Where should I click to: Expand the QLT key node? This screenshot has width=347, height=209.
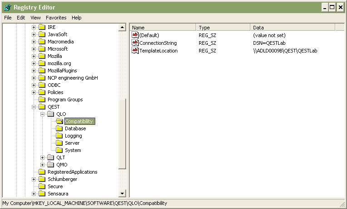tap(43, 157)
